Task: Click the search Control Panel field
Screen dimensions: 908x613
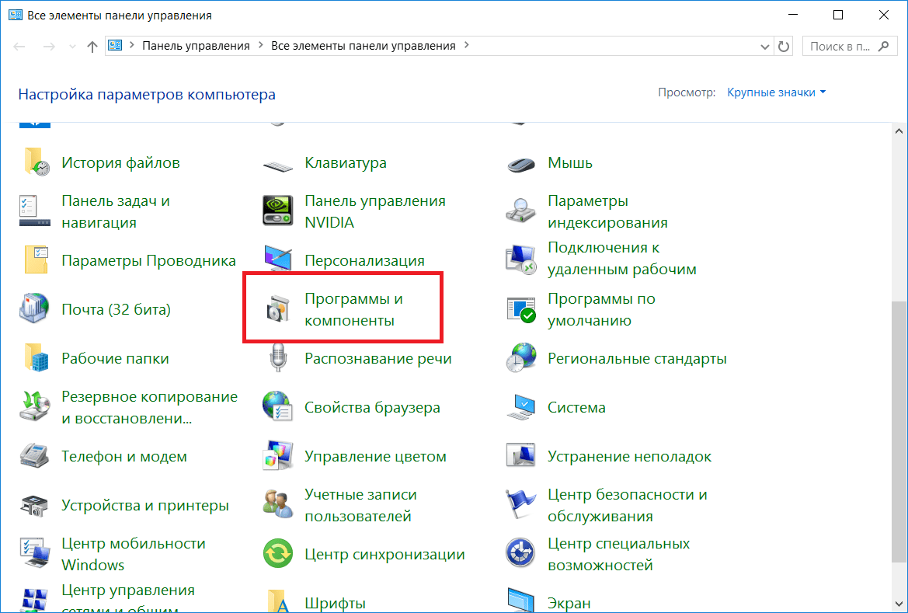Action: pyautogui.click(x=839, y=47)
